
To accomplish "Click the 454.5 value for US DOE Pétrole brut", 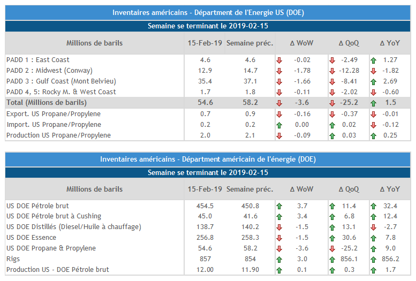I will tap(205, 206).
